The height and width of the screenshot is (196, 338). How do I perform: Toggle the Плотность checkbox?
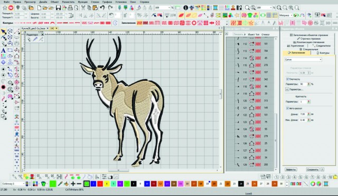click(x=287, y=79)
